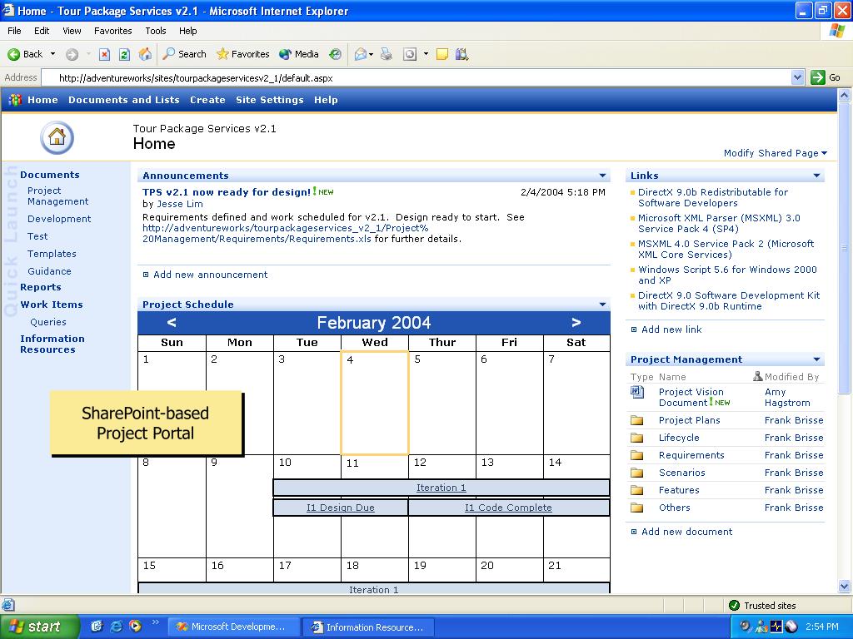The image size is (853, 639).
Task: Click the Go button beside address bar
Action: pos(826,77)
